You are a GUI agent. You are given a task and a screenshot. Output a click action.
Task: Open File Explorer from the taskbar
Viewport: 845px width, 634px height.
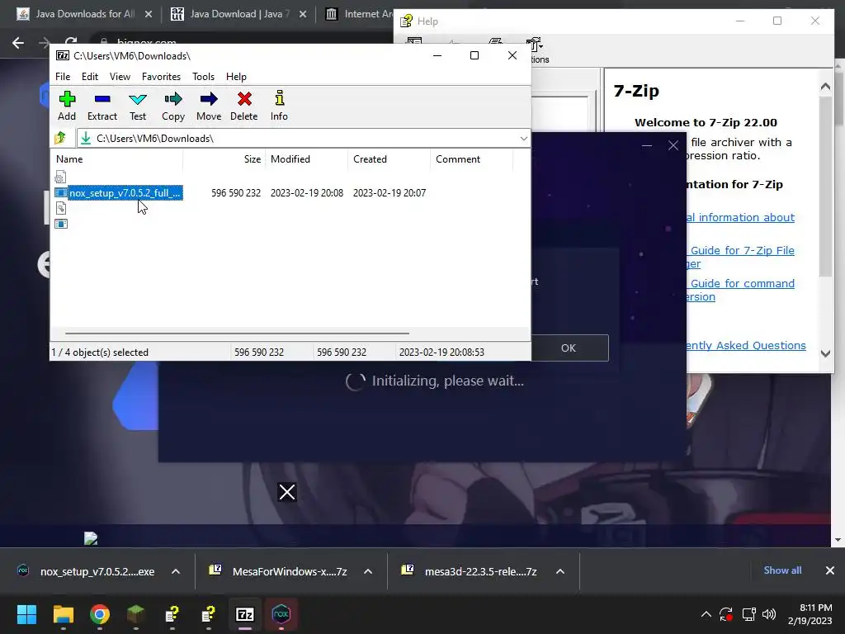coord(63,614)
